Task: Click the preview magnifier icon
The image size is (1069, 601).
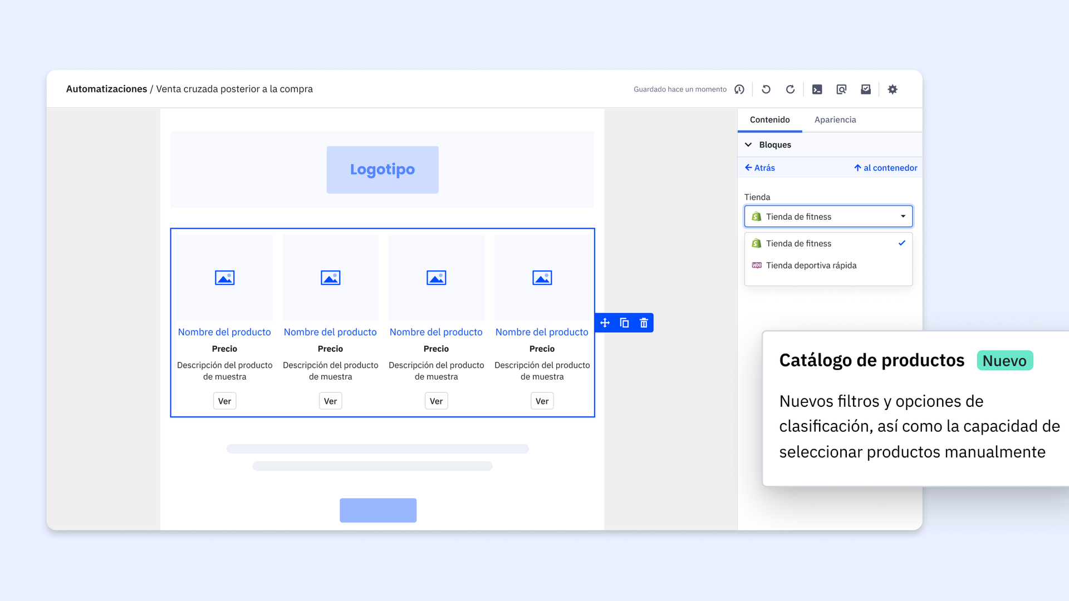Action: click(x=841, y=89)
